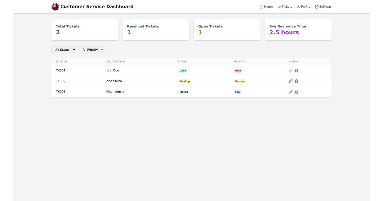
Task: Toggle the Closed badge on TK003
Action: [184, 92]
